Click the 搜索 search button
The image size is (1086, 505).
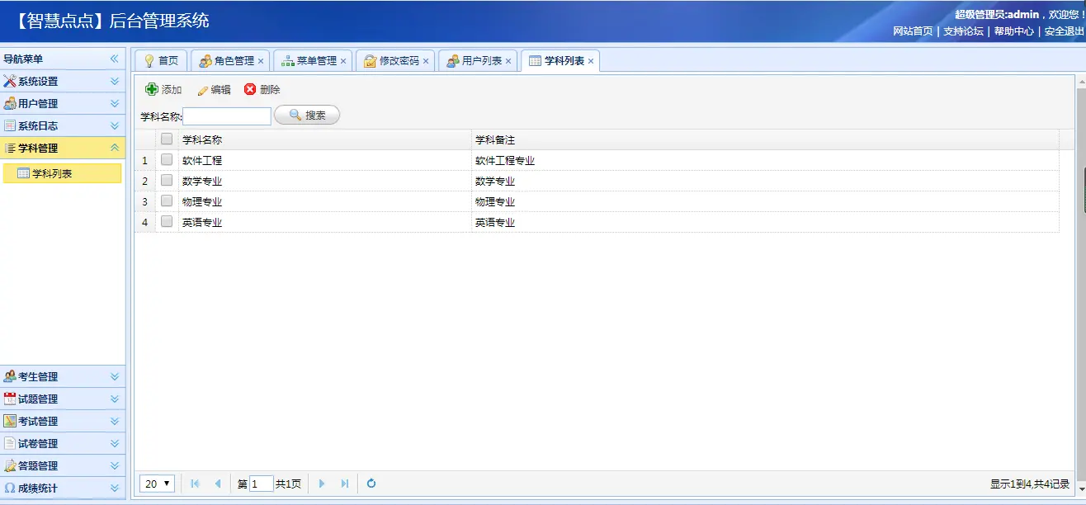click(307, 116)
